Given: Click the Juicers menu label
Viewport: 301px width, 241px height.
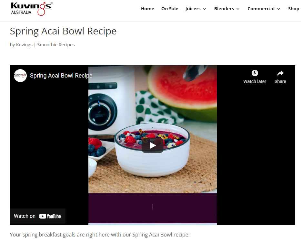Looking at the screenshot, I should (x=193, y=9).
